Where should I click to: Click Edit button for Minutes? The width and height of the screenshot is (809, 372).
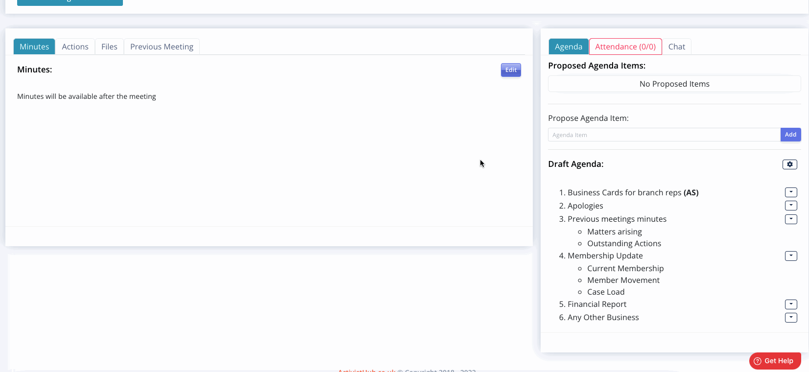click(x=511, y=70)
